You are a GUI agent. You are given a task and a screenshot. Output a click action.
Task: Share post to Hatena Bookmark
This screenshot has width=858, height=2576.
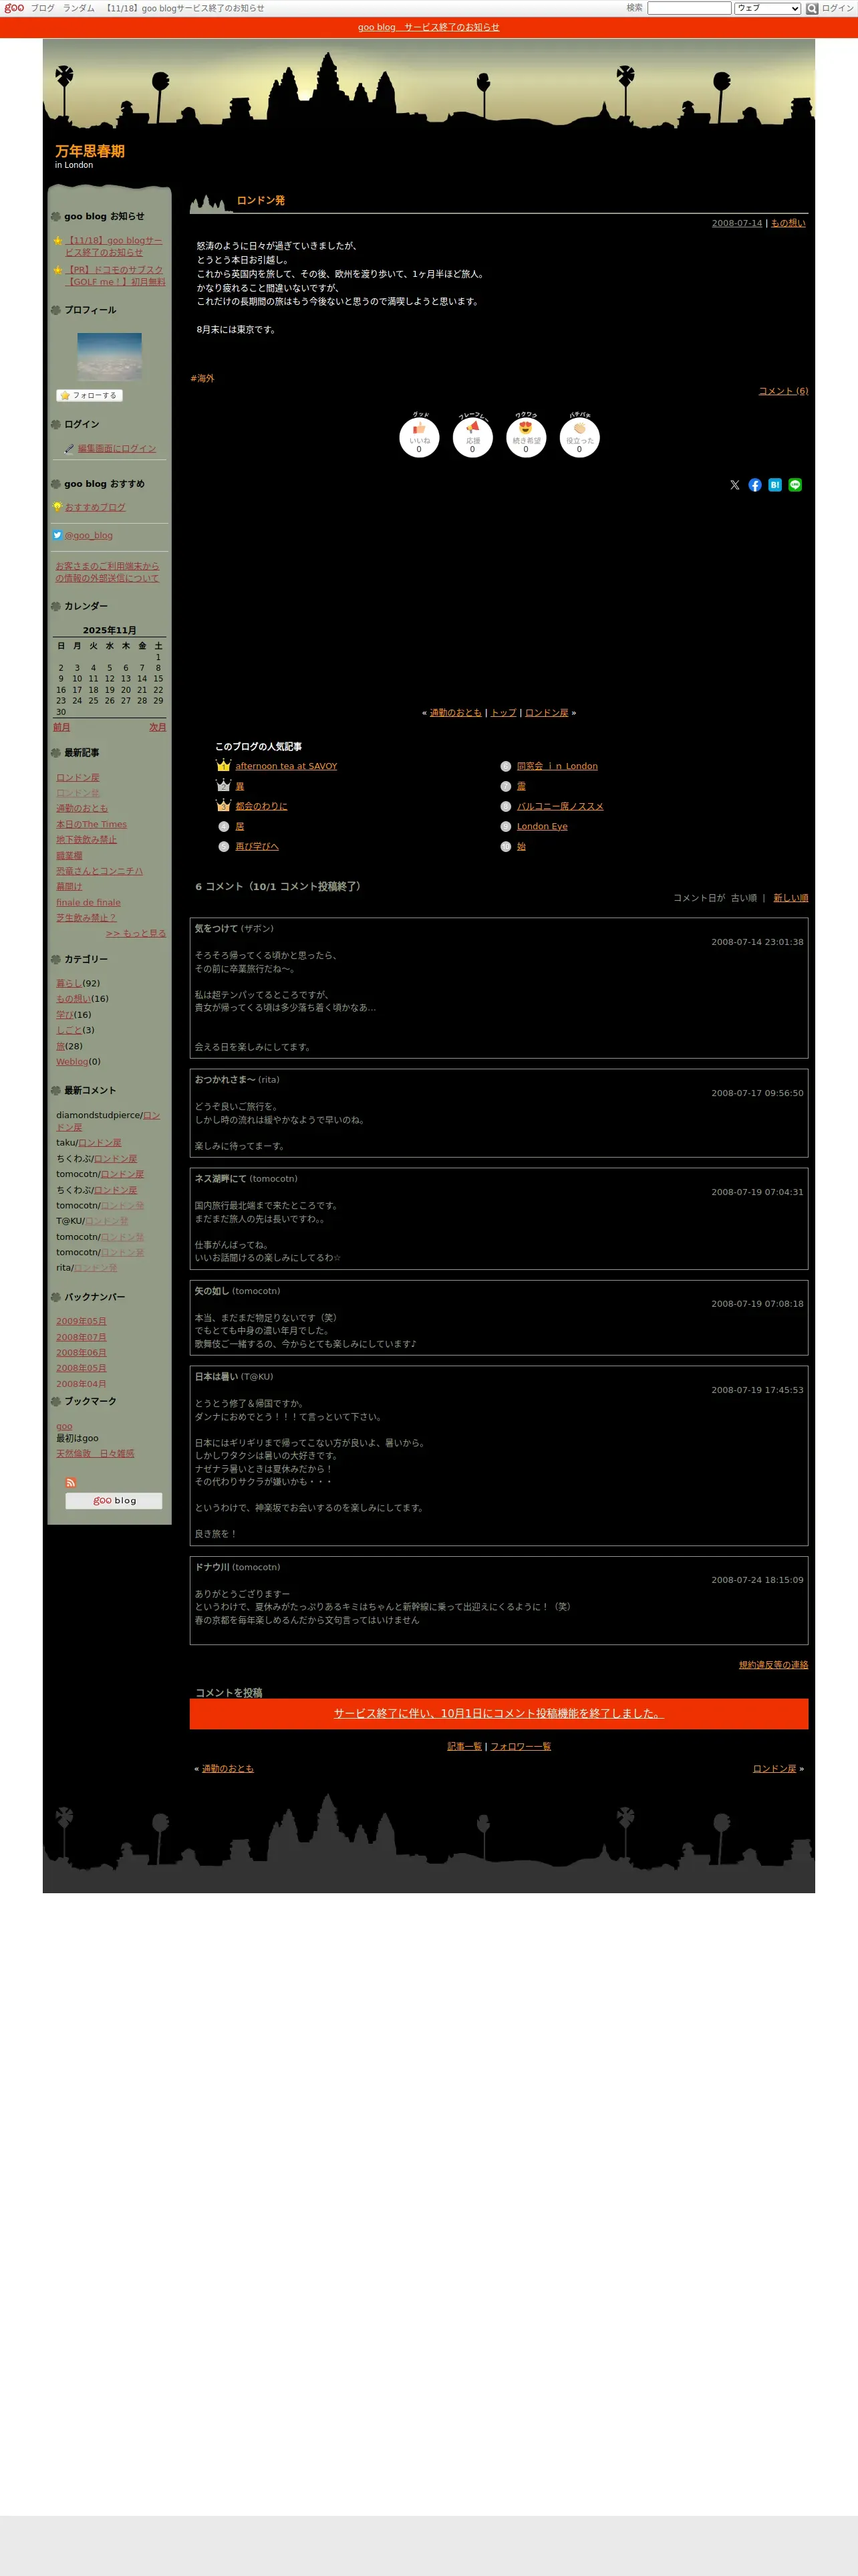[775, 485]
